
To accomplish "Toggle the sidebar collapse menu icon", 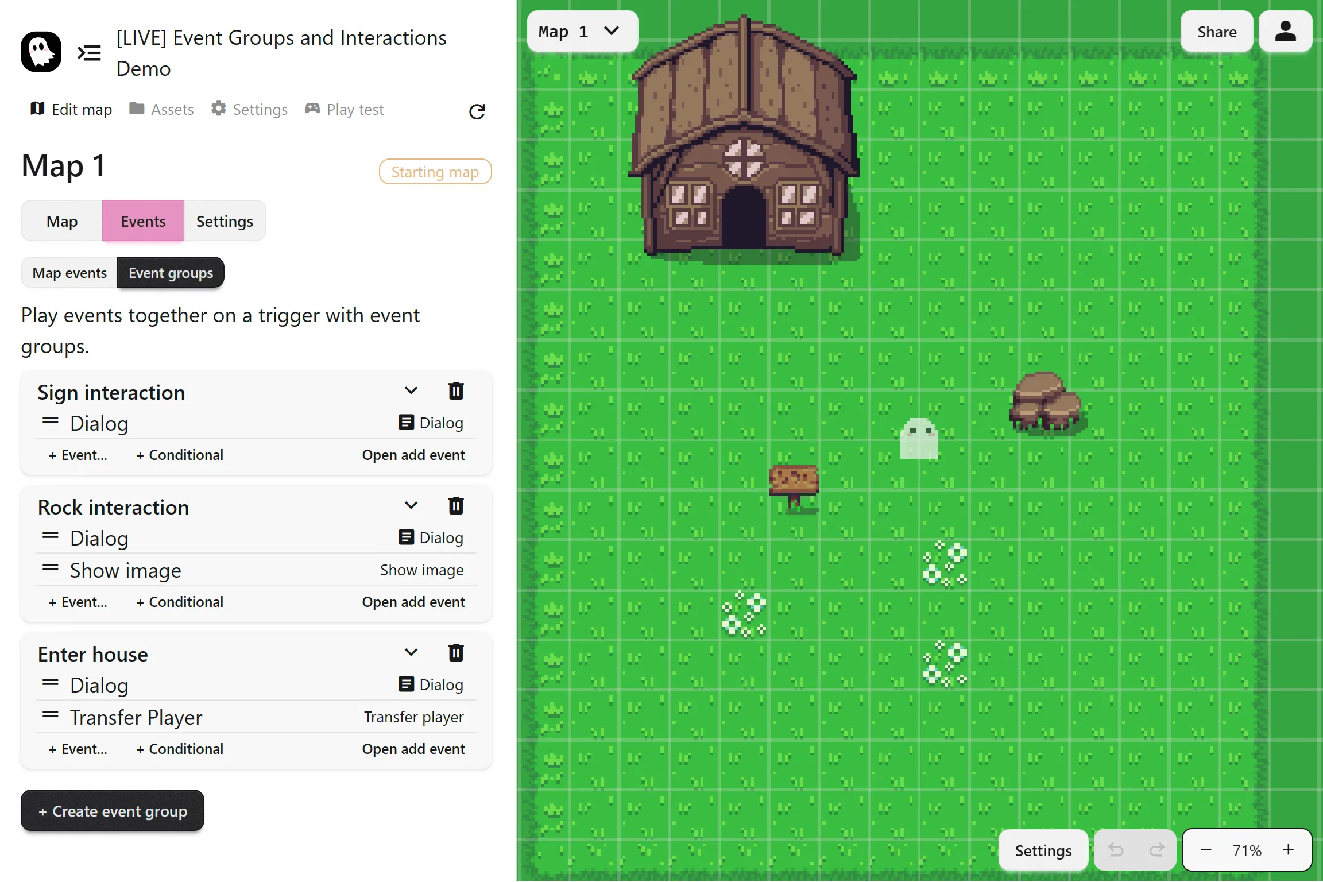I will point(90,53).
